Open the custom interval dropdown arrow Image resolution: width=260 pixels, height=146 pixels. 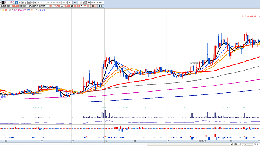(66, 2)
